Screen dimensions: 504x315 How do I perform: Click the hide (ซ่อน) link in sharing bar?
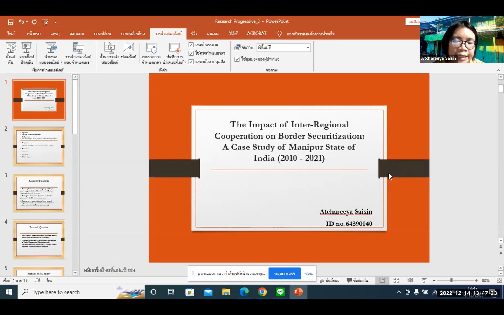[x=308, y=273]
